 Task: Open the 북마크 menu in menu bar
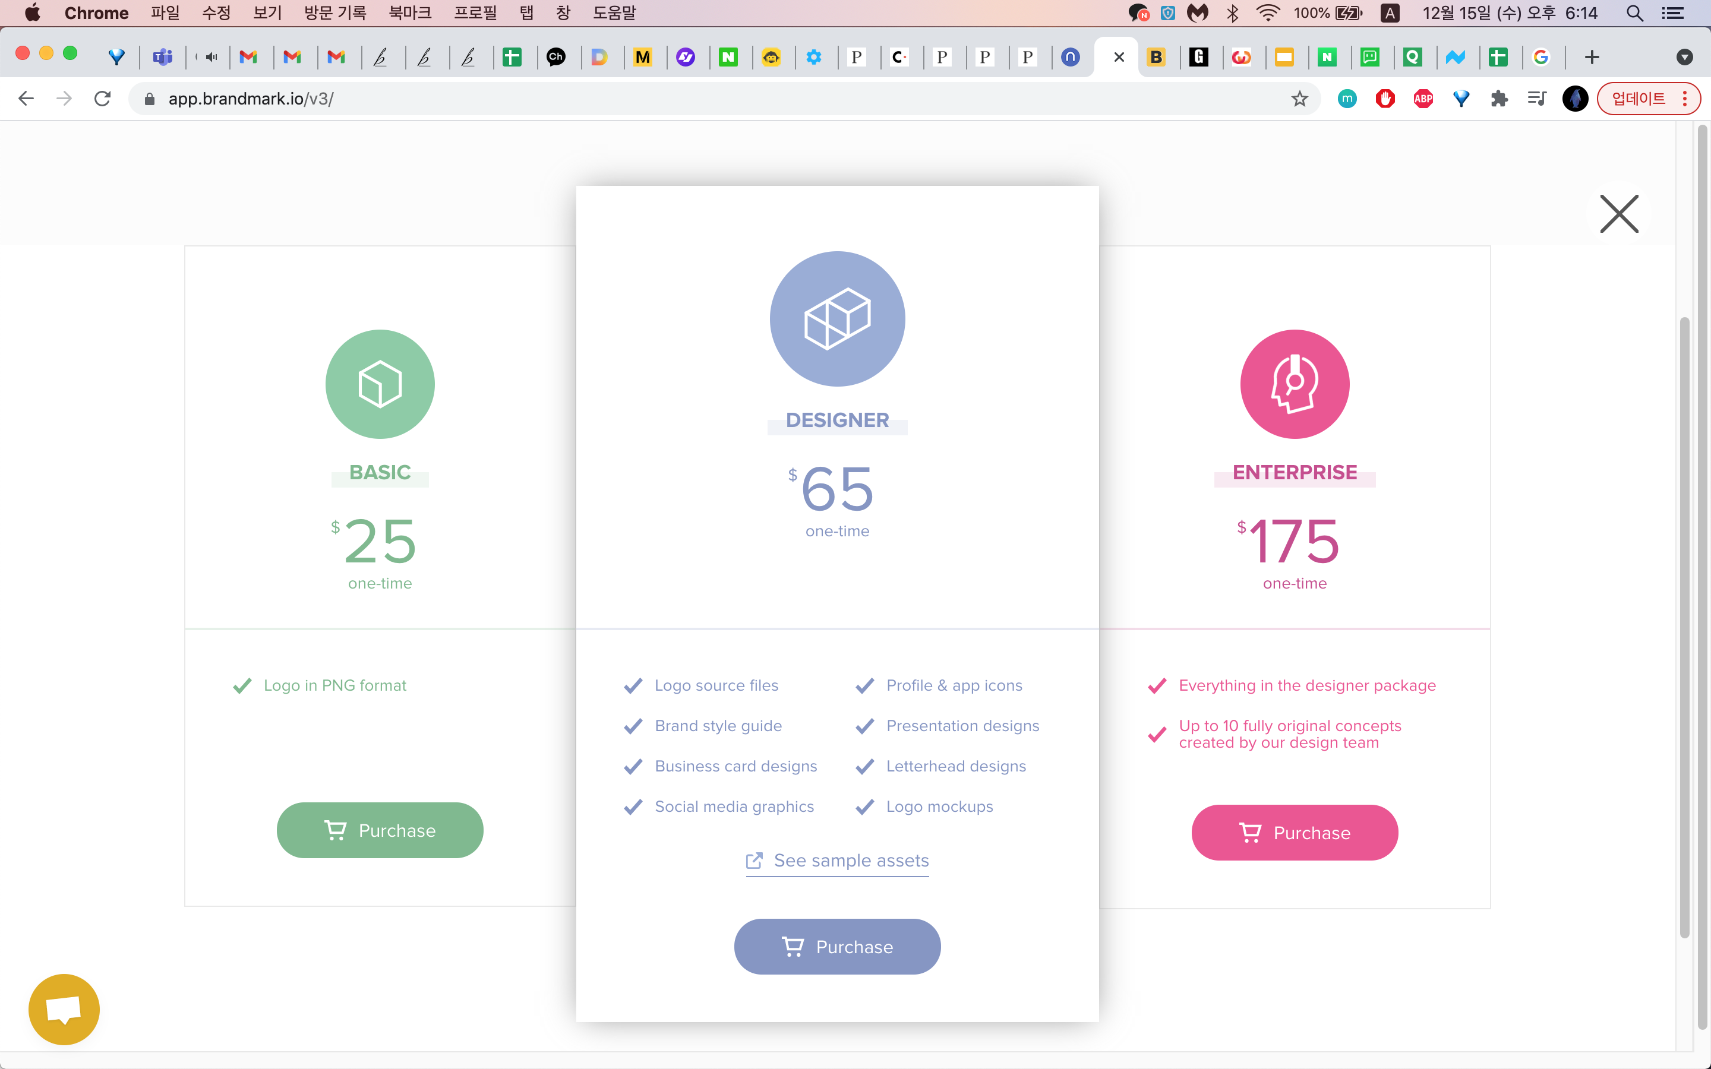409,12
